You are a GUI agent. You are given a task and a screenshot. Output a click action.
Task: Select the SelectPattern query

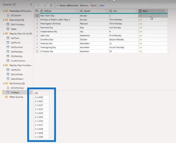click(17, 79)
